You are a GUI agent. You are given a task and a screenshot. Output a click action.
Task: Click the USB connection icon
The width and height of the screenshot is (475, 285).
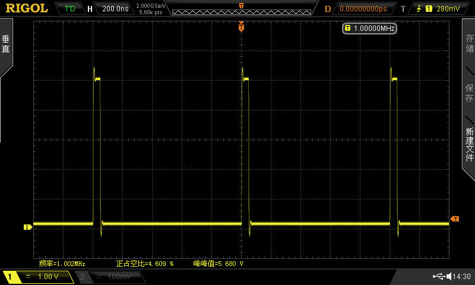pyautogui.click(x=439, y=276)
